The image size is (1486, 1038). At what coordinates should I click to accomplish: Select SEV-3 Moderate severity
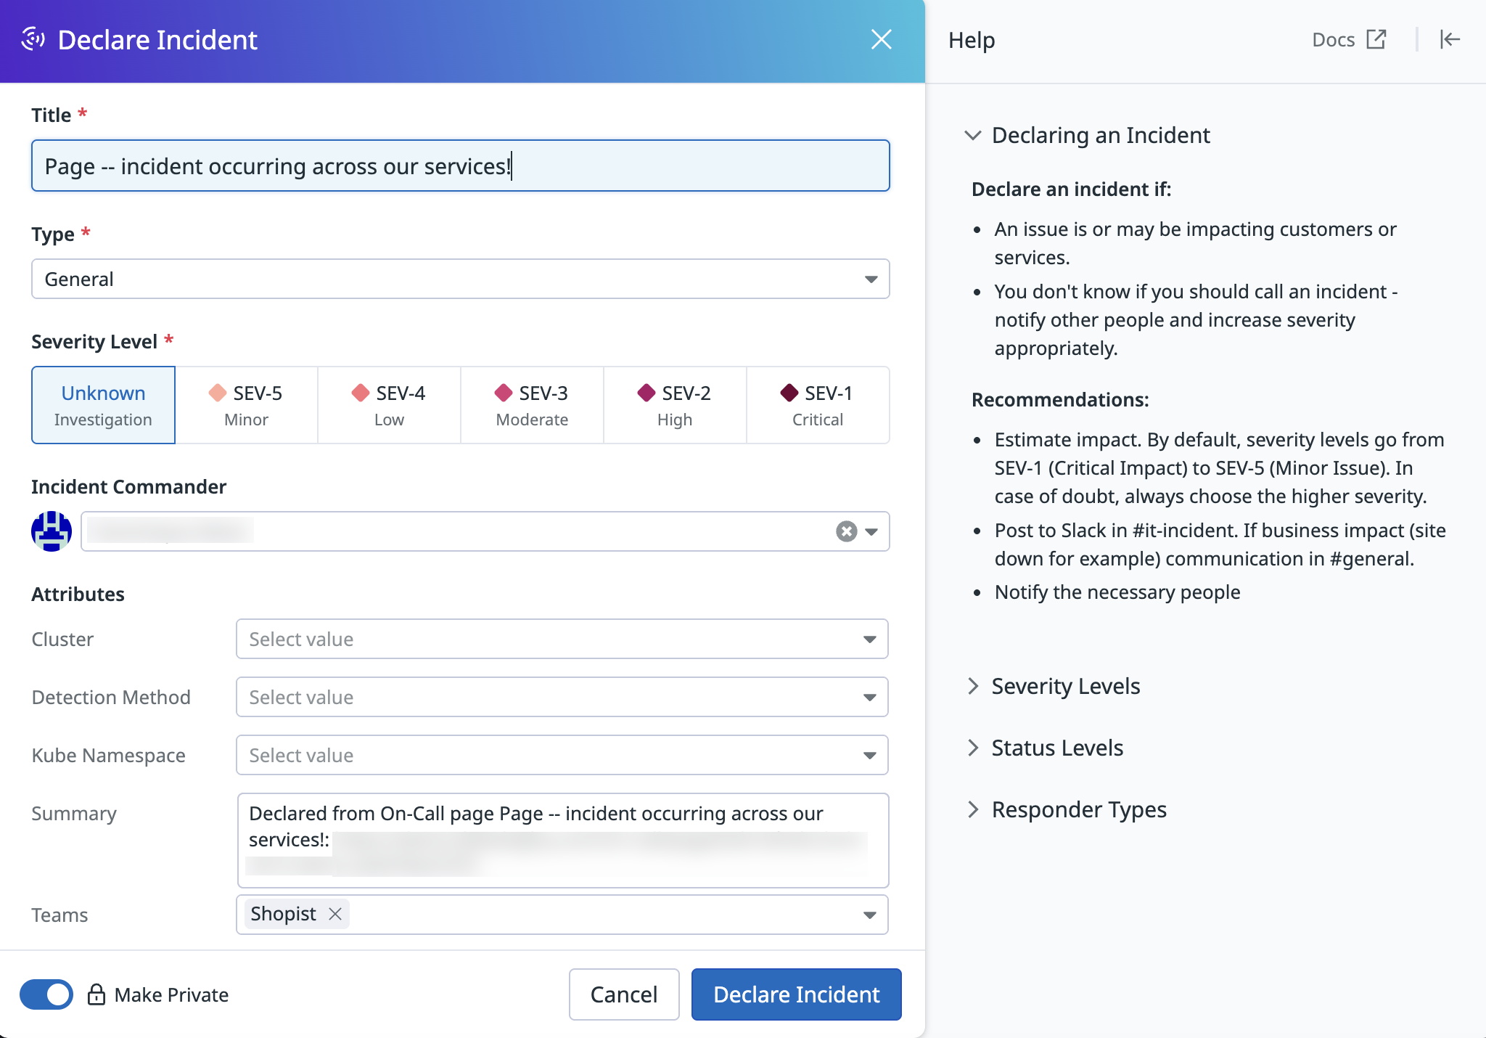click(532, 405)
